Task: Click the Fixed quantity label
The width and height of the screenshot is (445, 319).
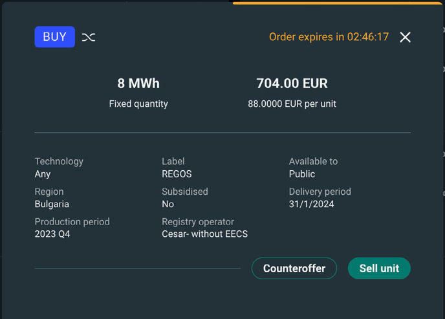Action: pyautogui.click(x=138, y=104)
